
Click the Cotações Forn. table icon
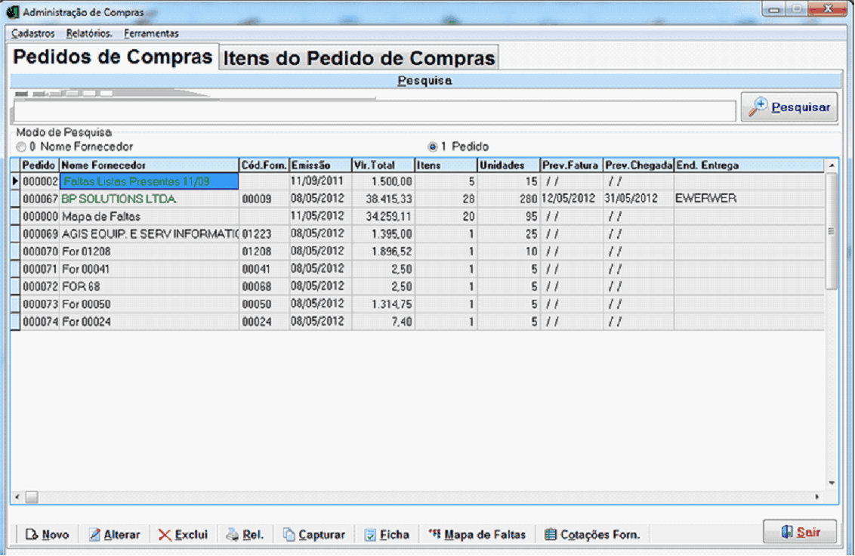(551, 535)
